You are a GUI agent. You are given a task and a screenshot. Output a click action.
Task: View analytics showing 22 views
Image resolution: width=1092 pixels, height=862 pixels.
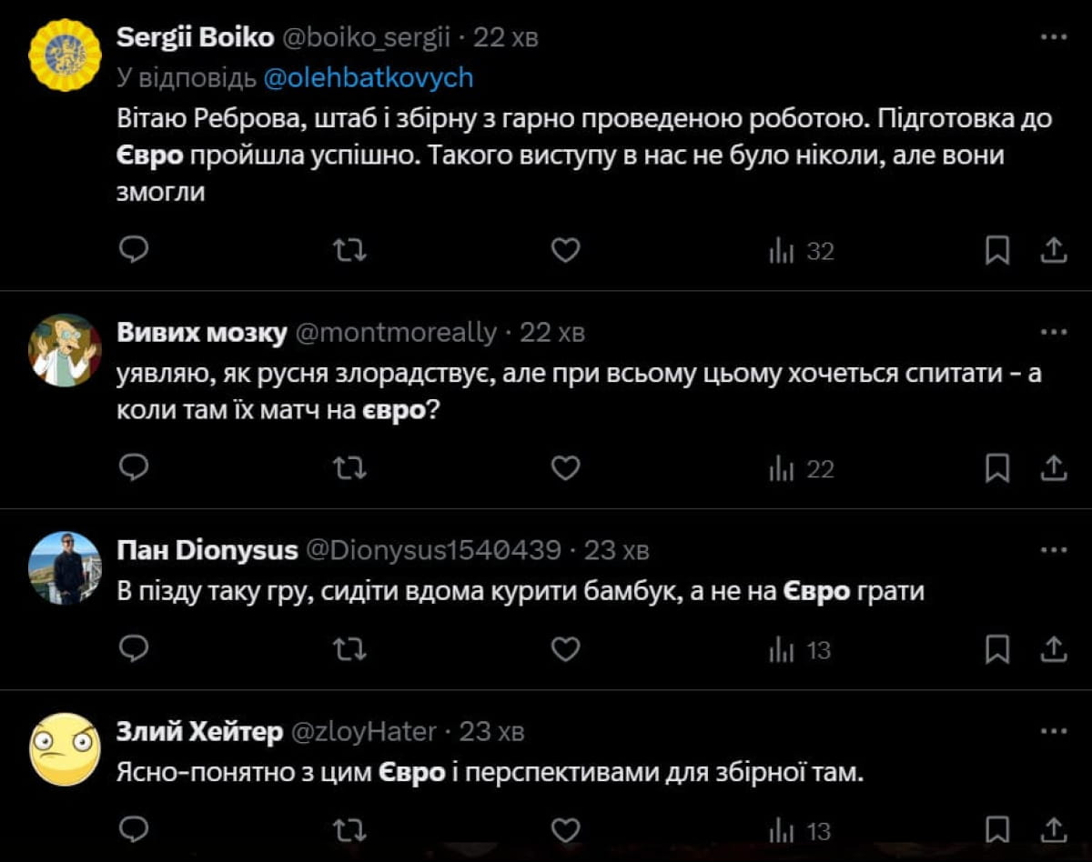pyautogui.click(x=802, y=468)
